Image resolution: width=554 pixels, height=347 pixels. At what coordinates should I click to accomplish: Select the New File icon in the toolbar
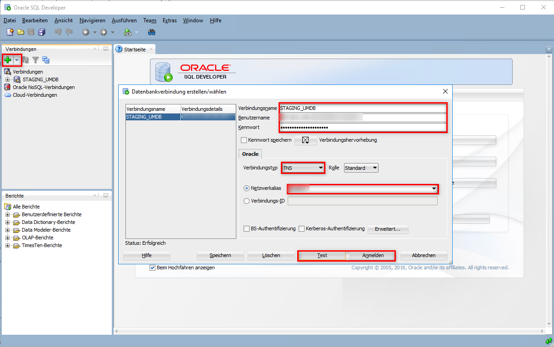(x=9, y=32)
